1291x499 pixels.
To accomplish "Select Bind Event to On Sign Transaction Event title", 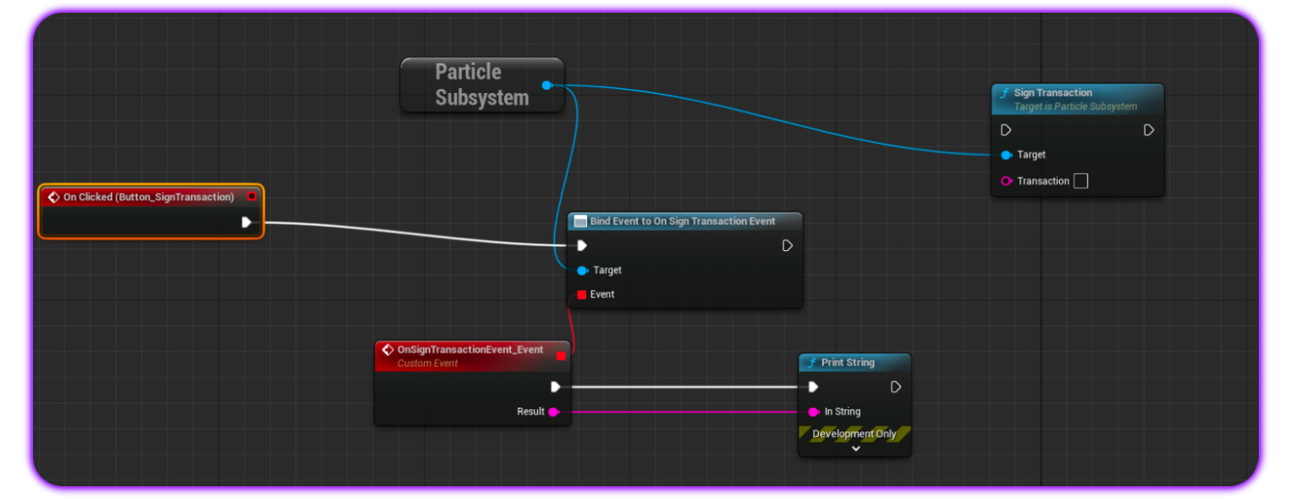I will pos(683,221).
